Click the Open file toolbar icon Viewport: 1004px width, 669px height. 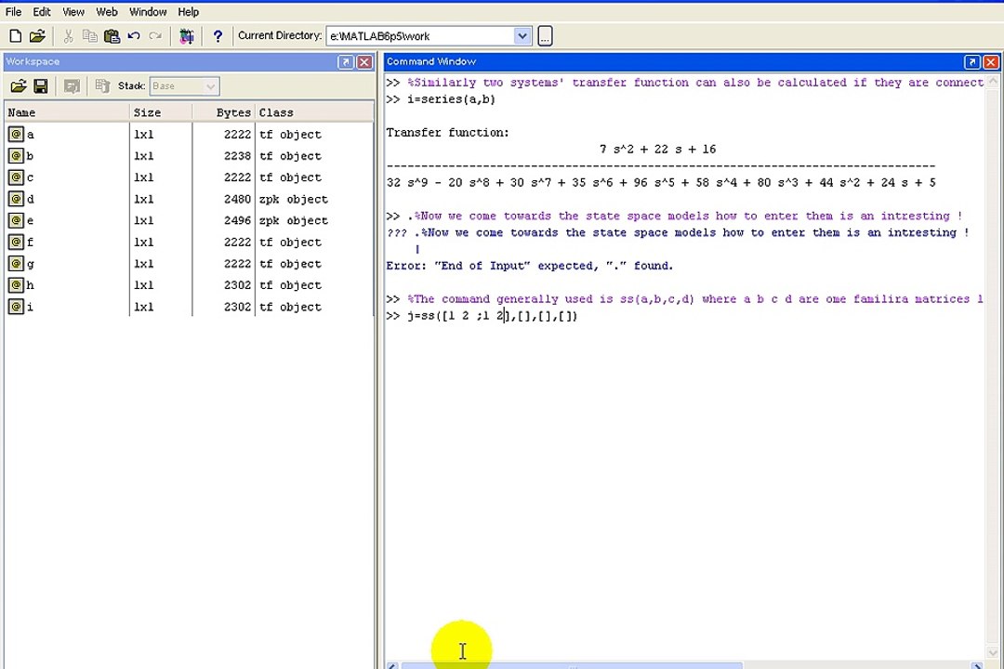(x=38, y=36)
